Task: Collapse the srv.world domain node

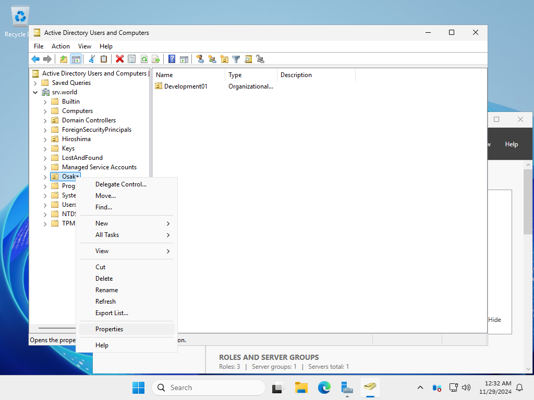Action: point(35,92)
